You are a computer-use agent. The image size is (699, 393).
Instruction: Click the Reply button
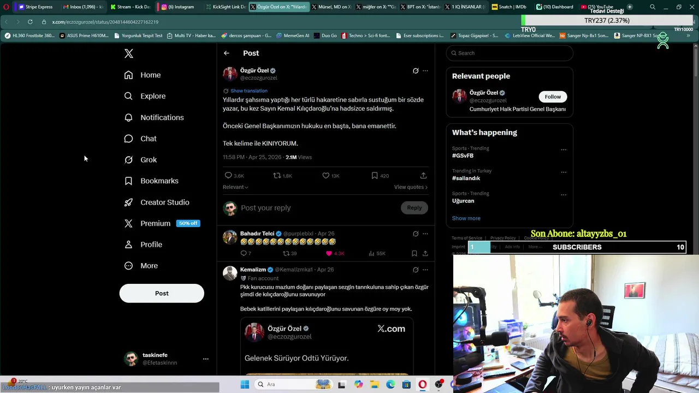[414, 207]
